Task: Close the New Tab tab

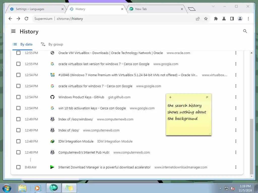Action: (182, 9)
